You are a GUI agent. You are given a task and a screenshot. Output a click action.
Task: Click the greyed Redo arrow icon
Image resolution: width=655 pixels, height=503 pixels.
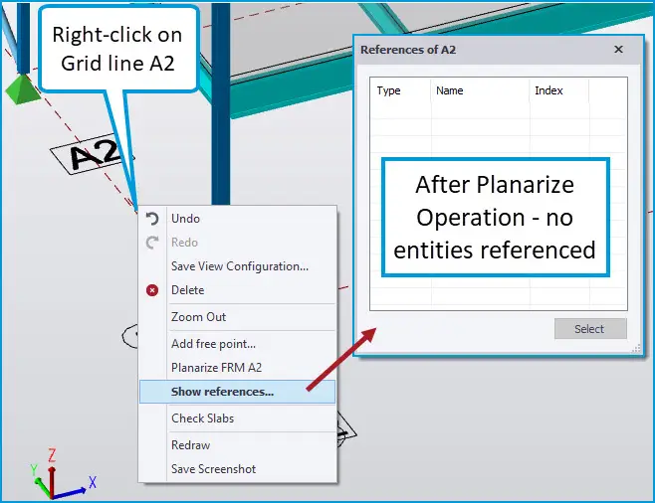pyautogui.click(x=152, y=243)
